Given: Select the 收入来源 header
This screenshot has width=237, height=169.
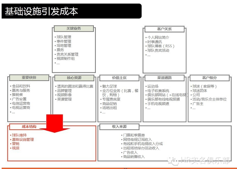Looking at the screenshot, I should [119, 127].
